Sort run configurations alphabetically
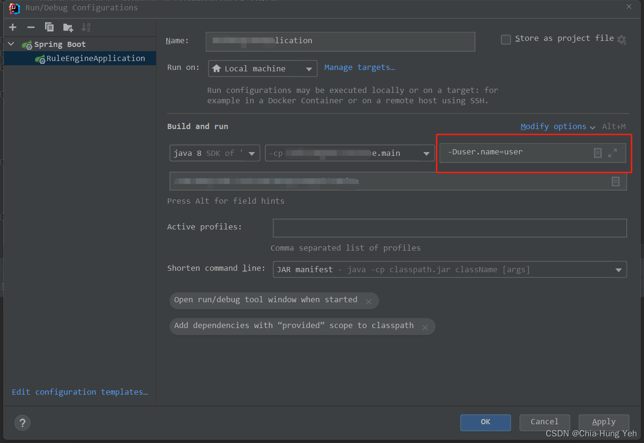Viewport: 644px width, 443px height. pos(85,27)
